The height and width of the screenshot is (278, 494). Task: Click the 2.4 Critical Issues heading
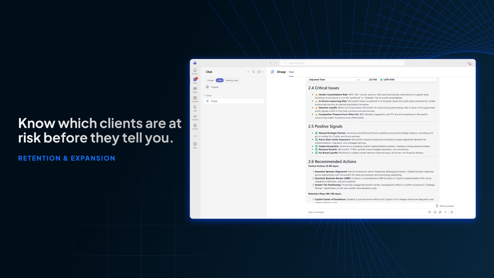[x=324, y=88]
